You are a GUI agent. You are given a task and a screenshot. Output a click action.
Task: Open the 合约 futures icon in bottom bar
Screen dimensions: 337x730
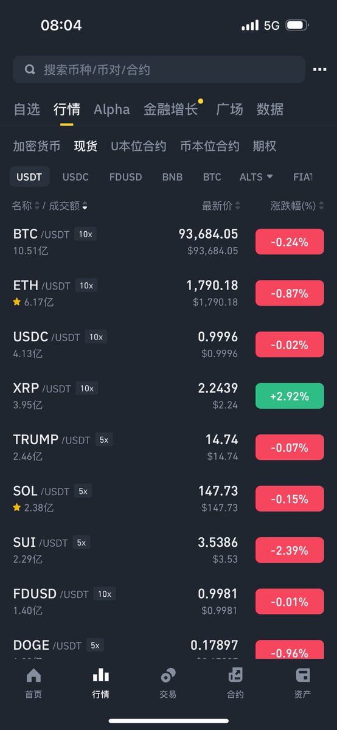235,675
